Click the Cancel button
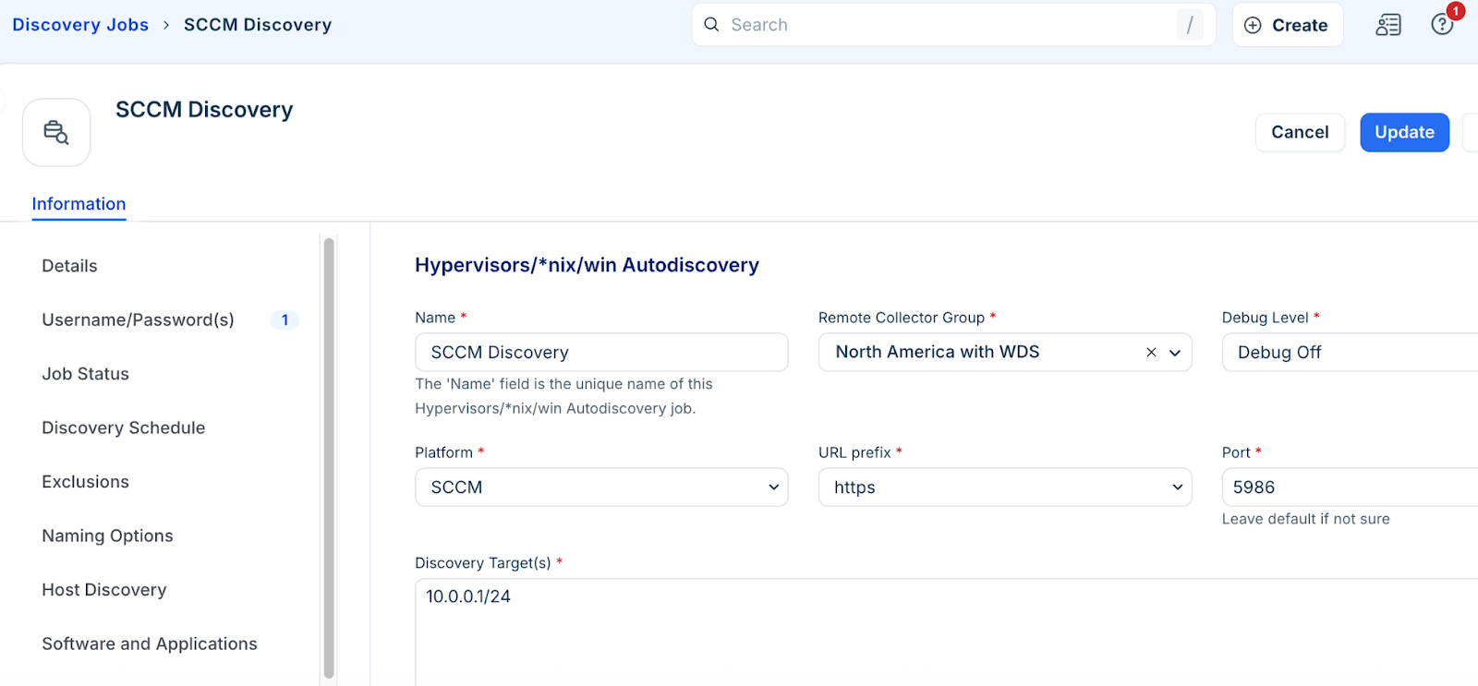The height and width of the screenshot is (686, 1478). click(1300, 132)
